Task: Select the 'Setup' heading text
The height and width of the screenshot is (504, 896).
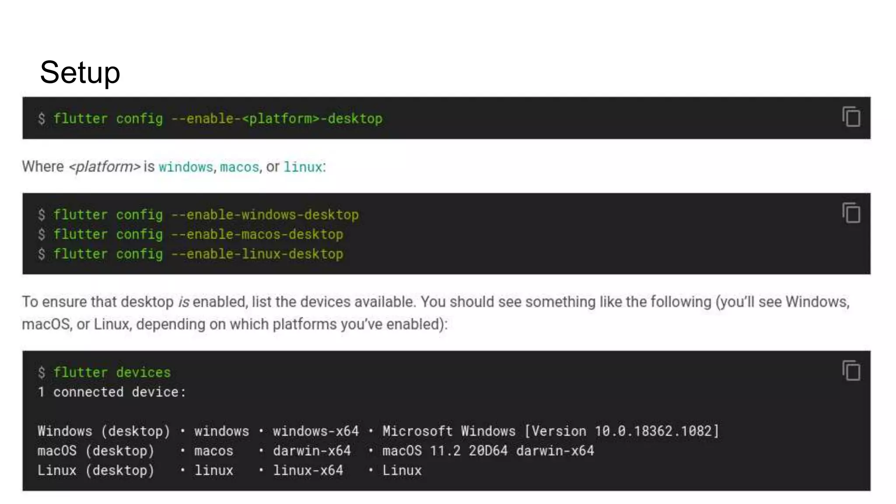Action: (x=80, y=73)
